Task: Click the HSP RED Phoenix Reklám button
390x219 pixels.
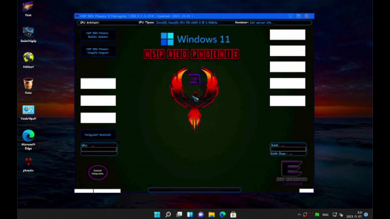Action: pyautogui.click(x=98, y=35)
